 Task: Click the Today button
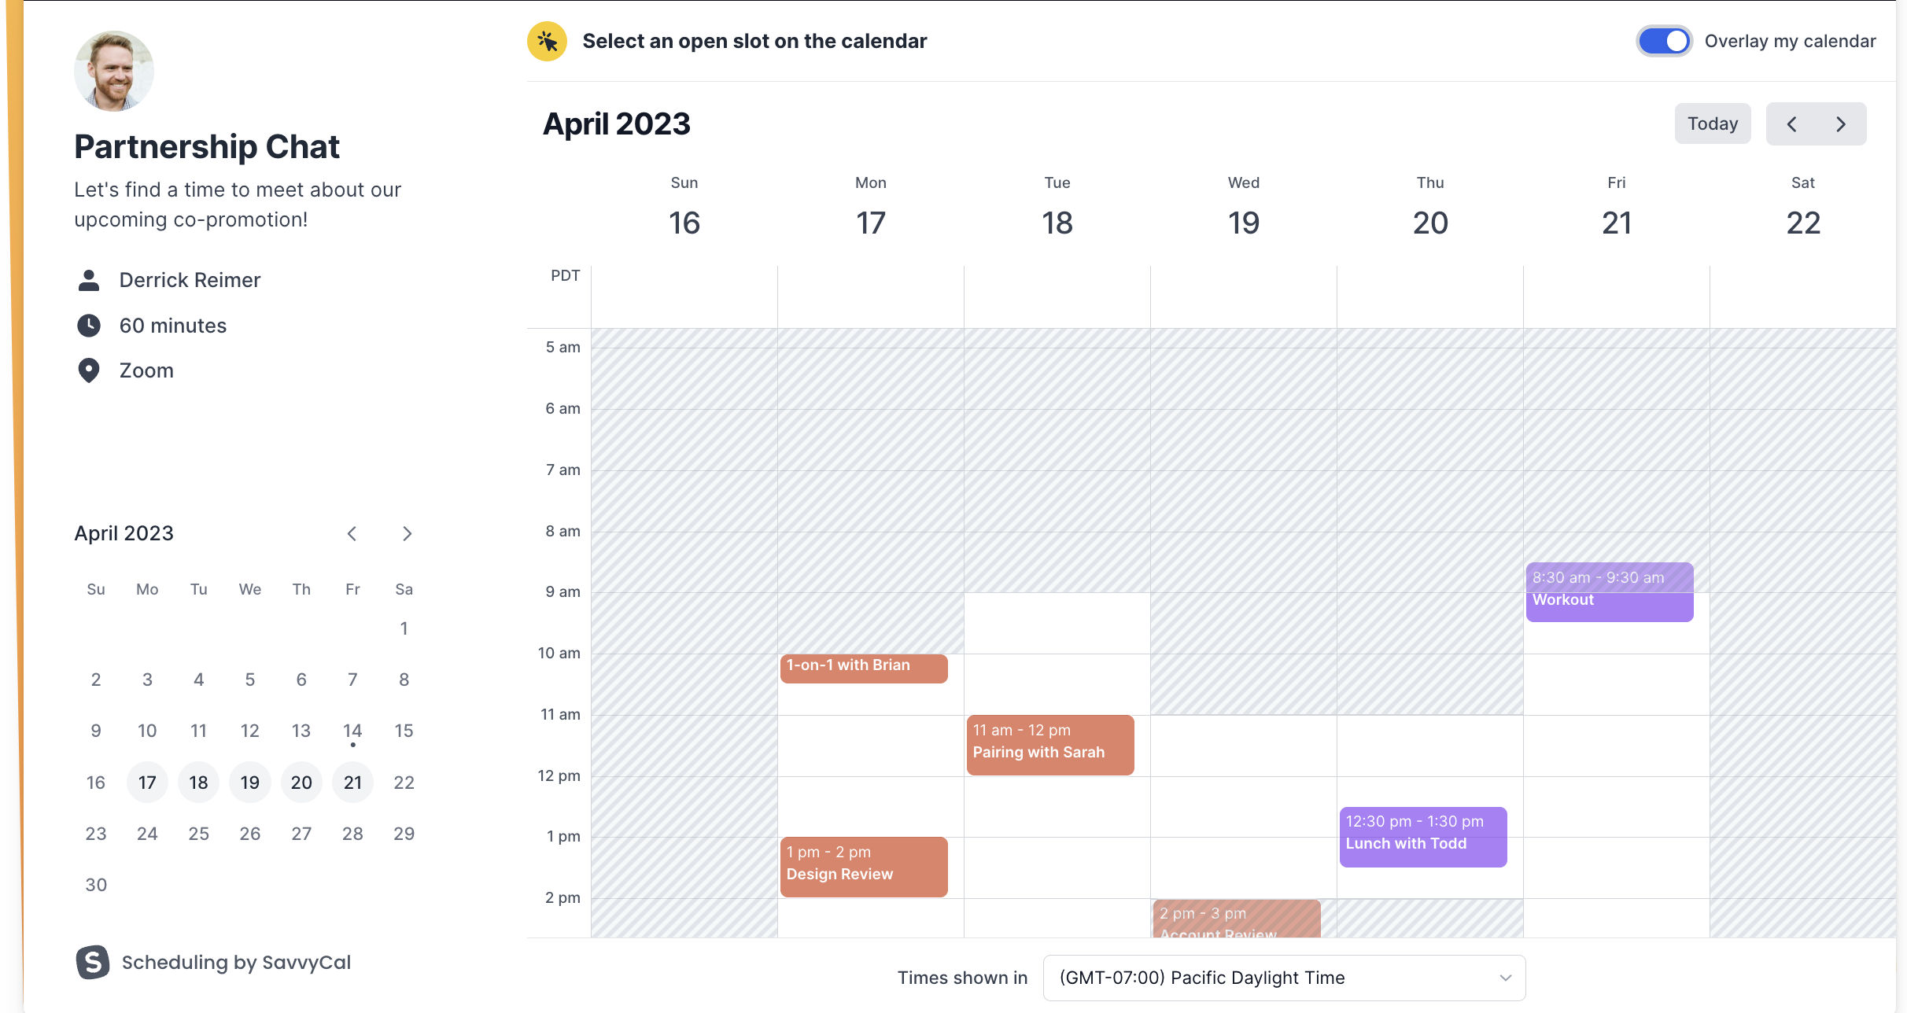(x=1713, y=123)
